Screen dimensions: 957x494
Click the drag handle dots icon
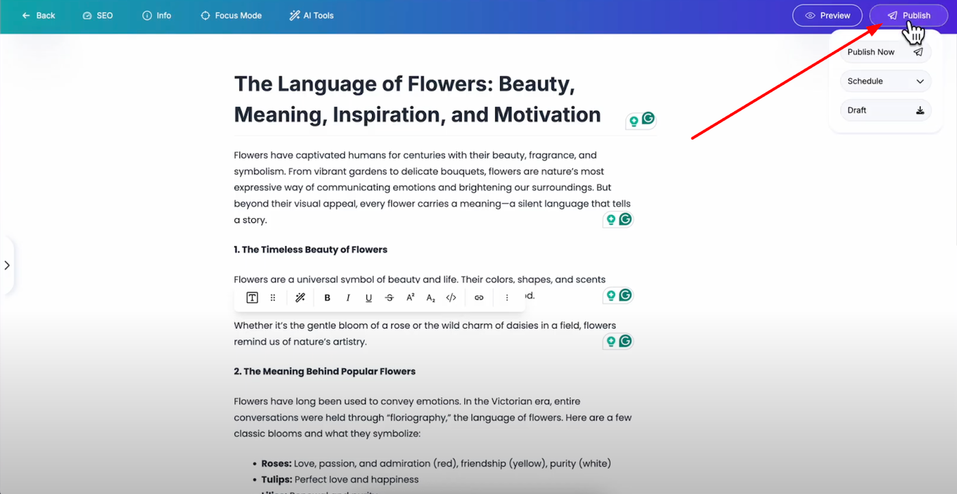coord(273,298)
